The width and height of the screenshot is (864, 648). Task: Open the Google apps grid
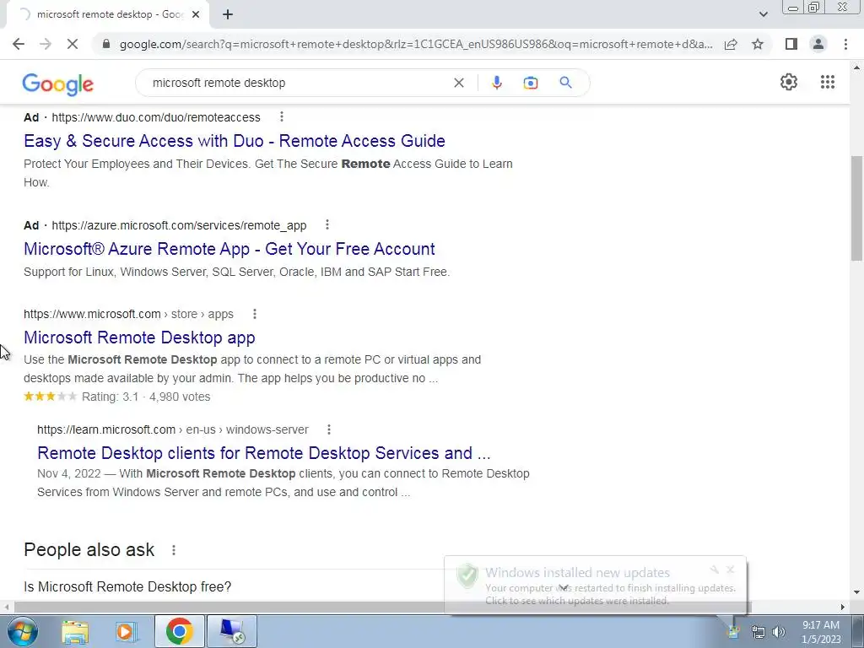pyautogui.click(x=828, y=82)
